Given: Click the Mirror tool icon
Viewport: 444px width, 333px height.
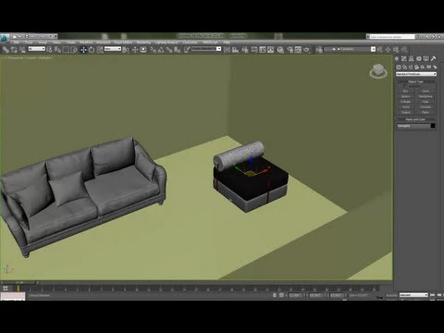Looking at the screenshot, I should (x=227, y=50).
